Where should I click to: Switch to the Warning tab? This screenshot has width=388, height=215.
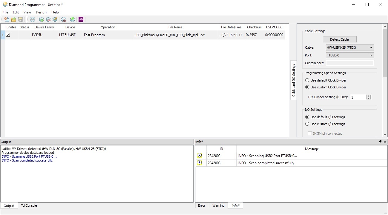coord(218,205)
